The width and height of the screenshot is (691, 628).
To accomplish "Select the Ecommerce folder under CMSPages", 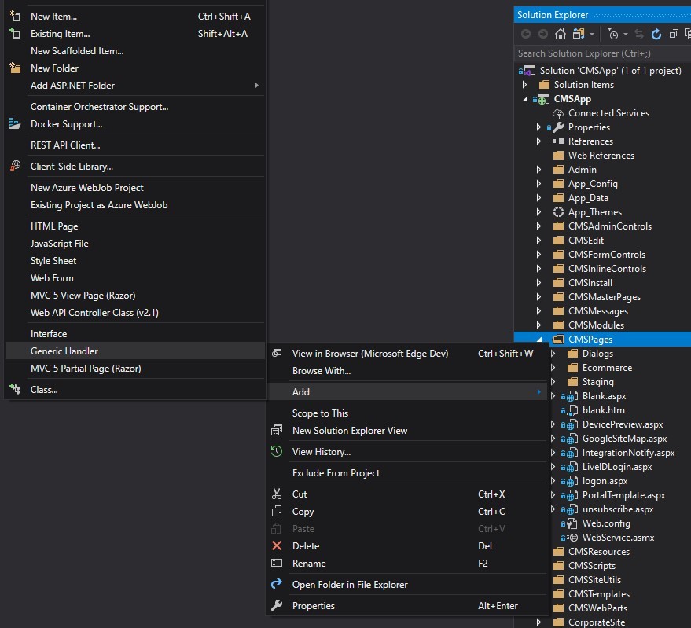I will (x=607, y=368).
